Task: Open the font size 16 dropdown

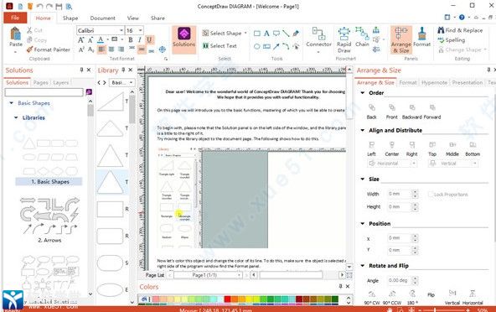Action: (140, 30)
